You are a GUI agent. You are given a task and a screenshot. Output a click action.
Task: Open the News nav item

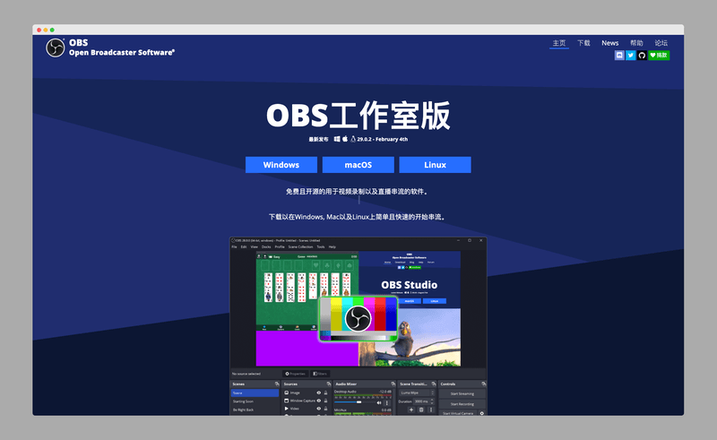coord(610,43)
